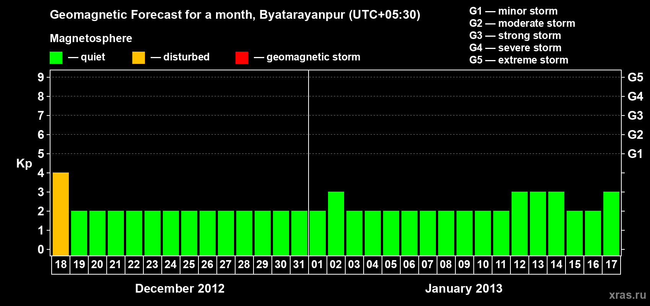Click the 'G3 — strong storm' legend line
650x306 pixels.
(515, 36)
